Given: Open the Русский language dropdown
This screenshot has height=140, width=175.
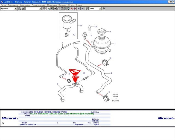Looking at the screenshot, I should 16,8.
